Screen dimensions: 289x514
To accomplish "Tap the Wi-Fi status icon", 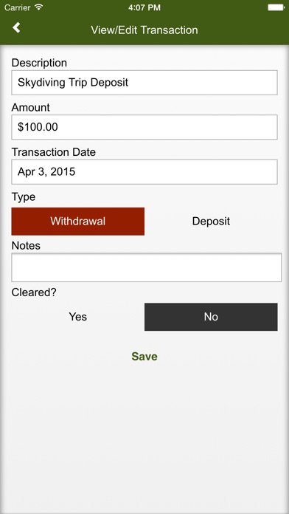I will [x=39, y=7].
